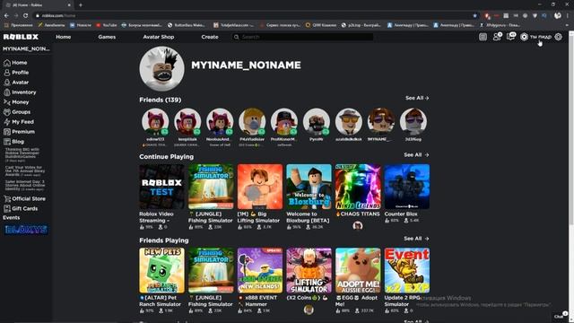Screen dimensions: 574x323
Task: Open the Ninja Legends game thumbnail
Action: tap(358, 187)
